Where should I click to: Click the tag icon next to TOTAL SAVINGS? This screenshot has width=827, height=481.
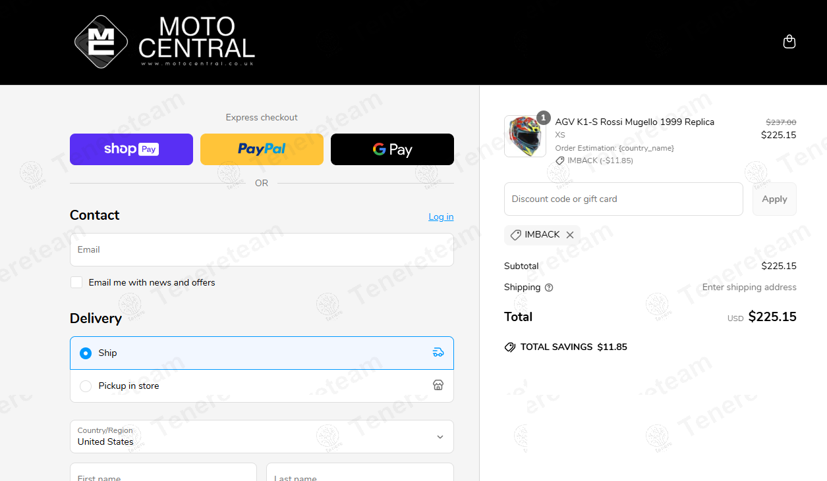(510, 347)
